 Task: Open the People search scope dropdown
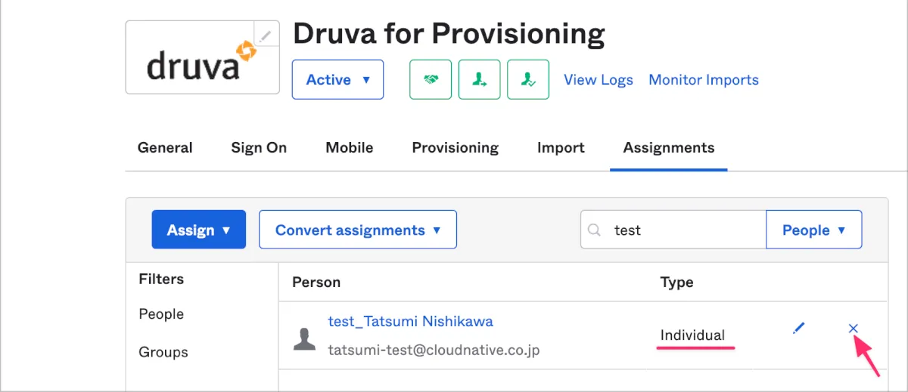point(813,230)
